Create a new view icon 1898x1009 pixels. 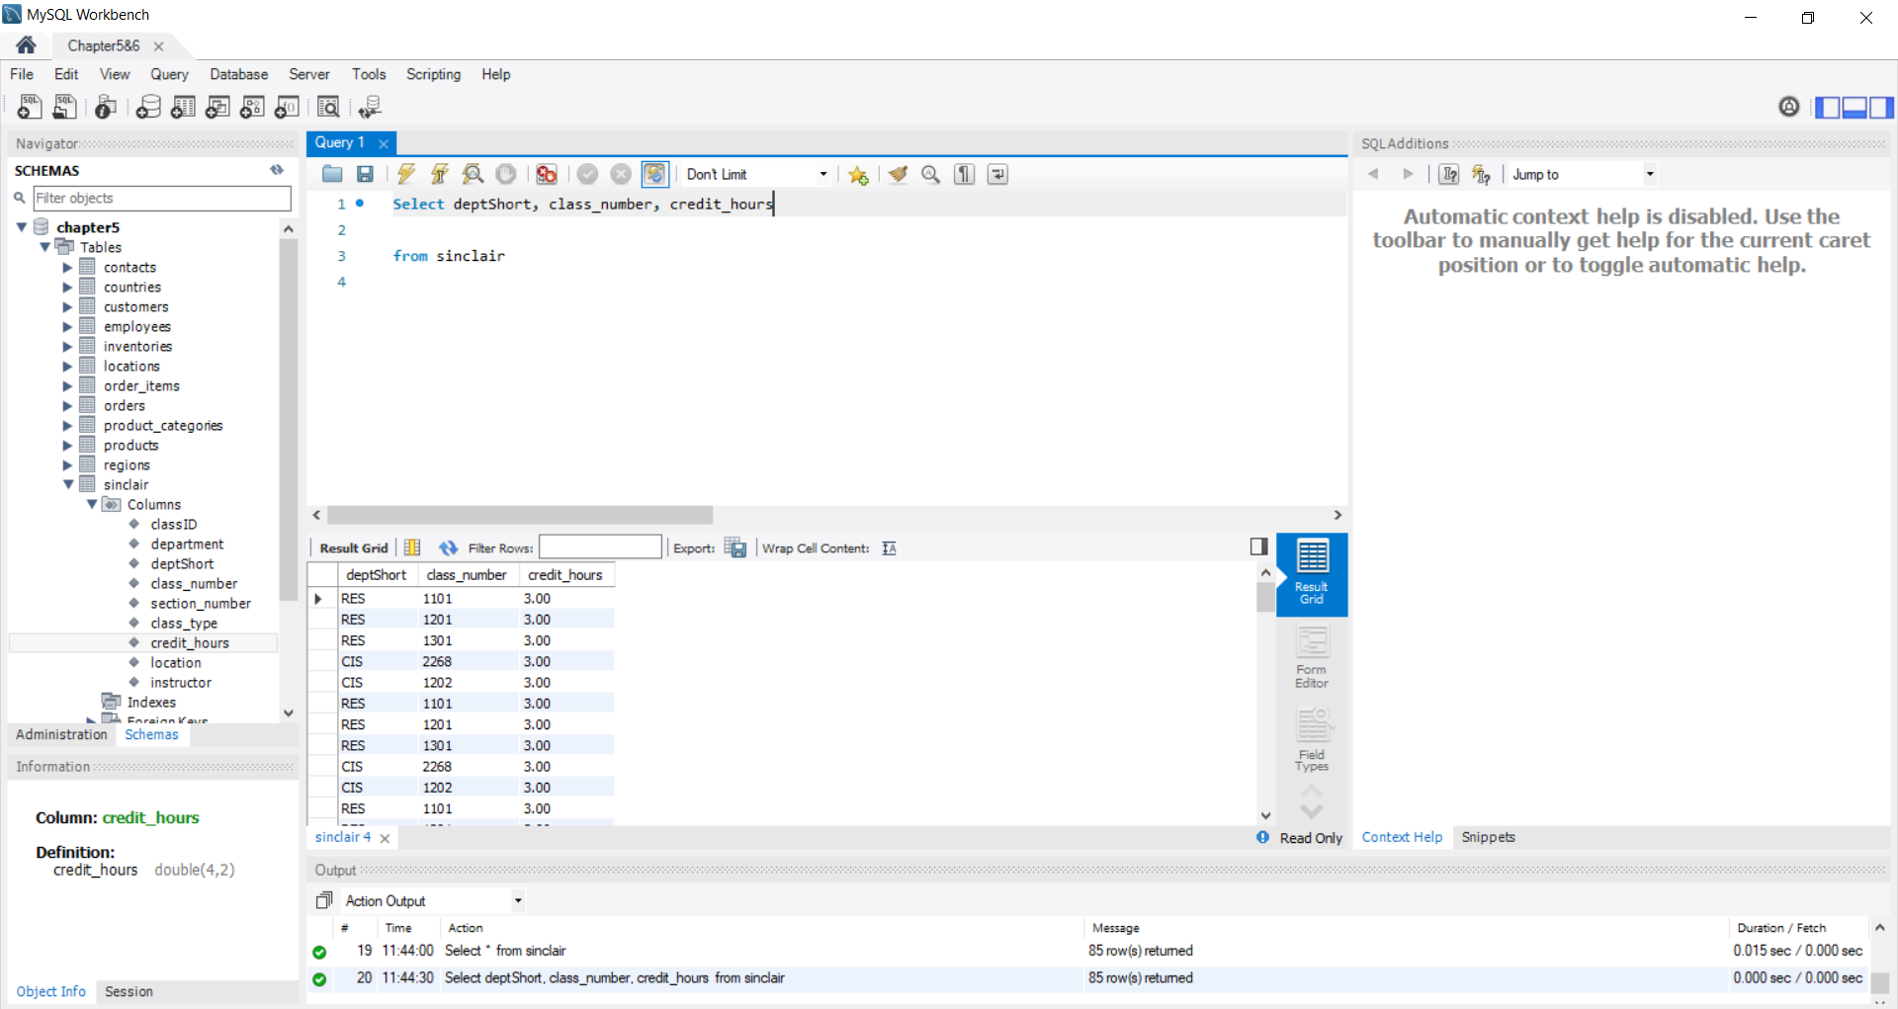click(x=217, y=107)
